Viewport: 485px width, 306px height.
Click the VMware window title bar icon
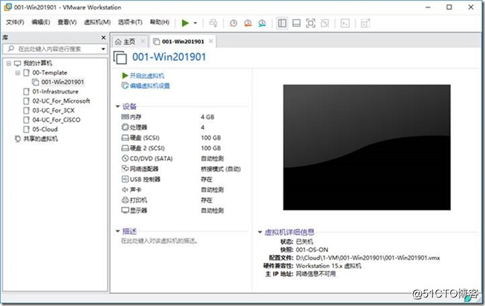pyautogui.click(x=7, y=7)
